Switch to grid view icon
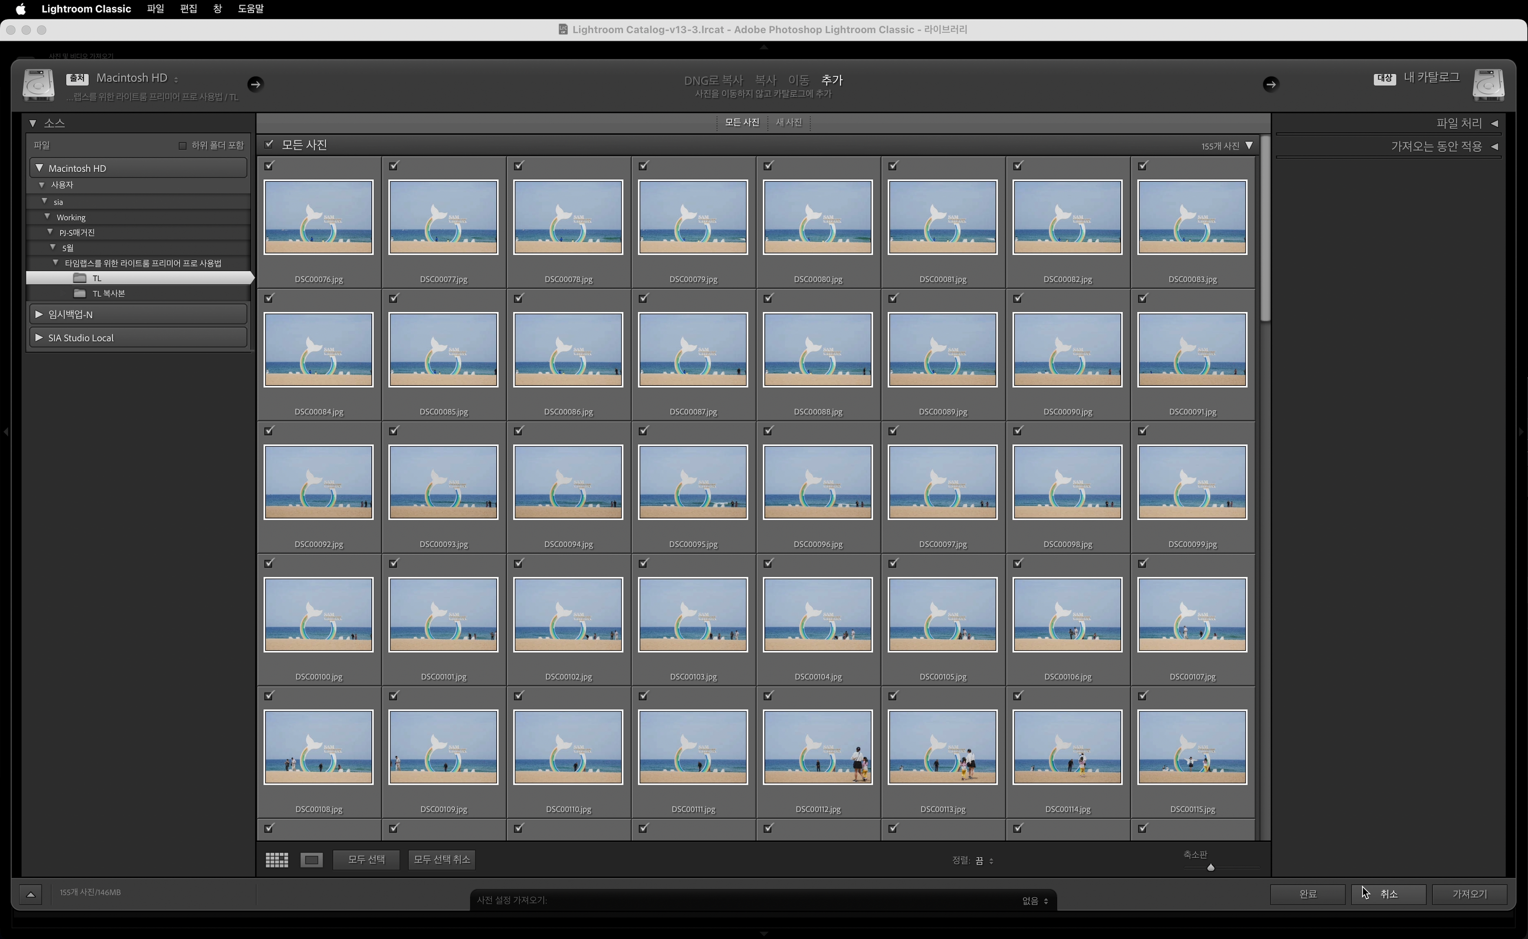The image size is (1528, 939). (x=276, y=860)
